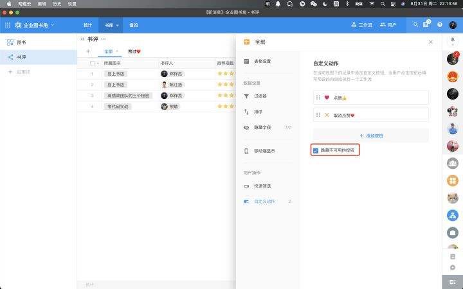The width and height of the screenshot is (463, 289).
Task: Collapse sidebar with double-chevron beside 书评
Action: pos(82,39)
